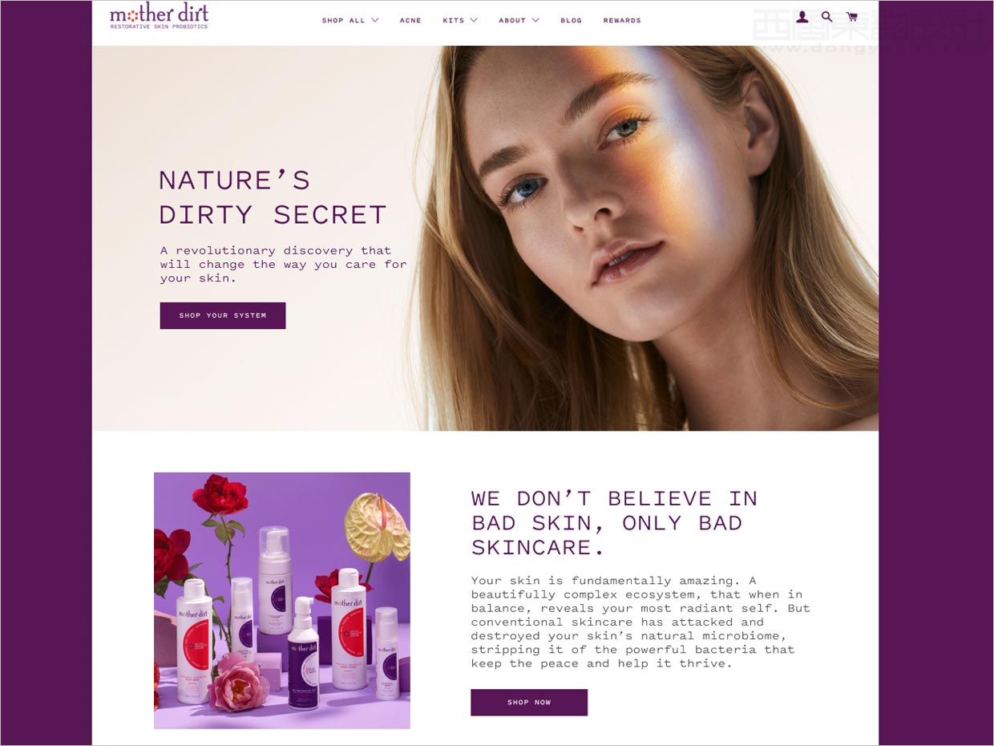Image resolution: width=994 pixels, height=746 pixels.
Task: Expand the Shop All dropdown menu
Action: (350, 20)
